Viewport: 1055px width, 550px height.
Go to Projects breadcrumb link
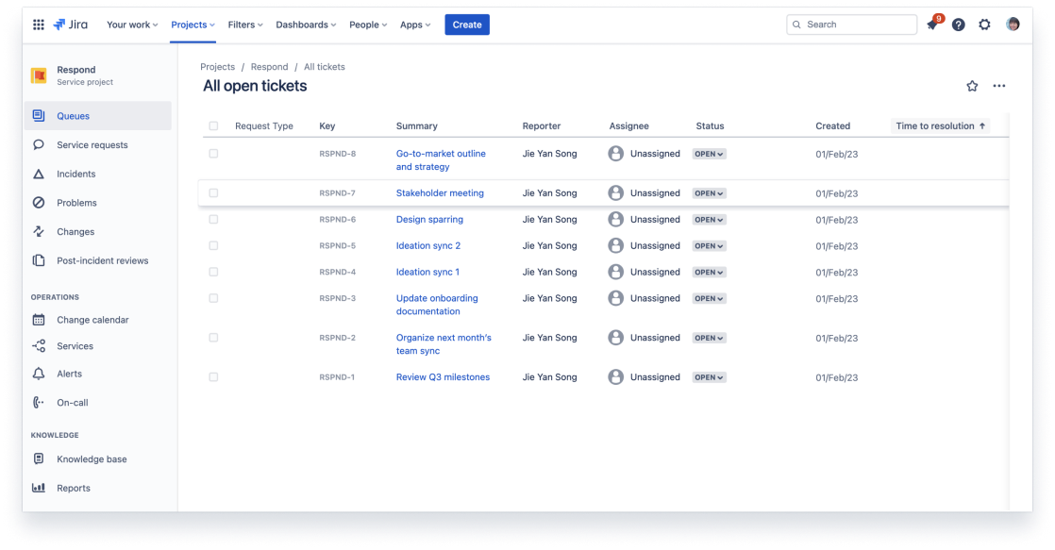tap(217, 67)
